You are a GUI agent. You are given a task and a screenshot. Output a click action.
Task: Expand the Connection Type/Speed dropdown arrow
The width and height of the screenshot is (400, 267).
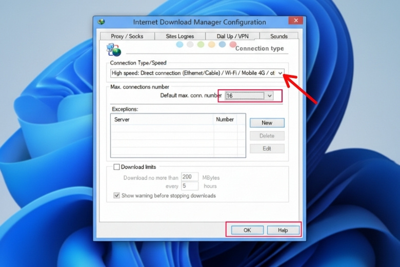[x=280, y=73]
